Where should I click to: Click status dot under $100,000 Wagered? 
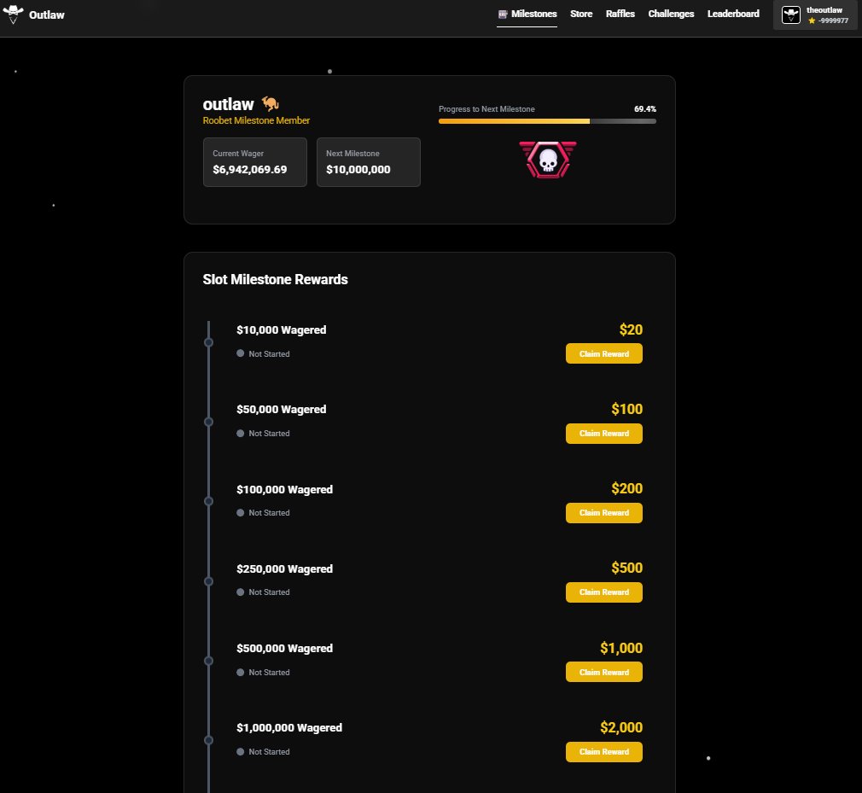(240, 512)
